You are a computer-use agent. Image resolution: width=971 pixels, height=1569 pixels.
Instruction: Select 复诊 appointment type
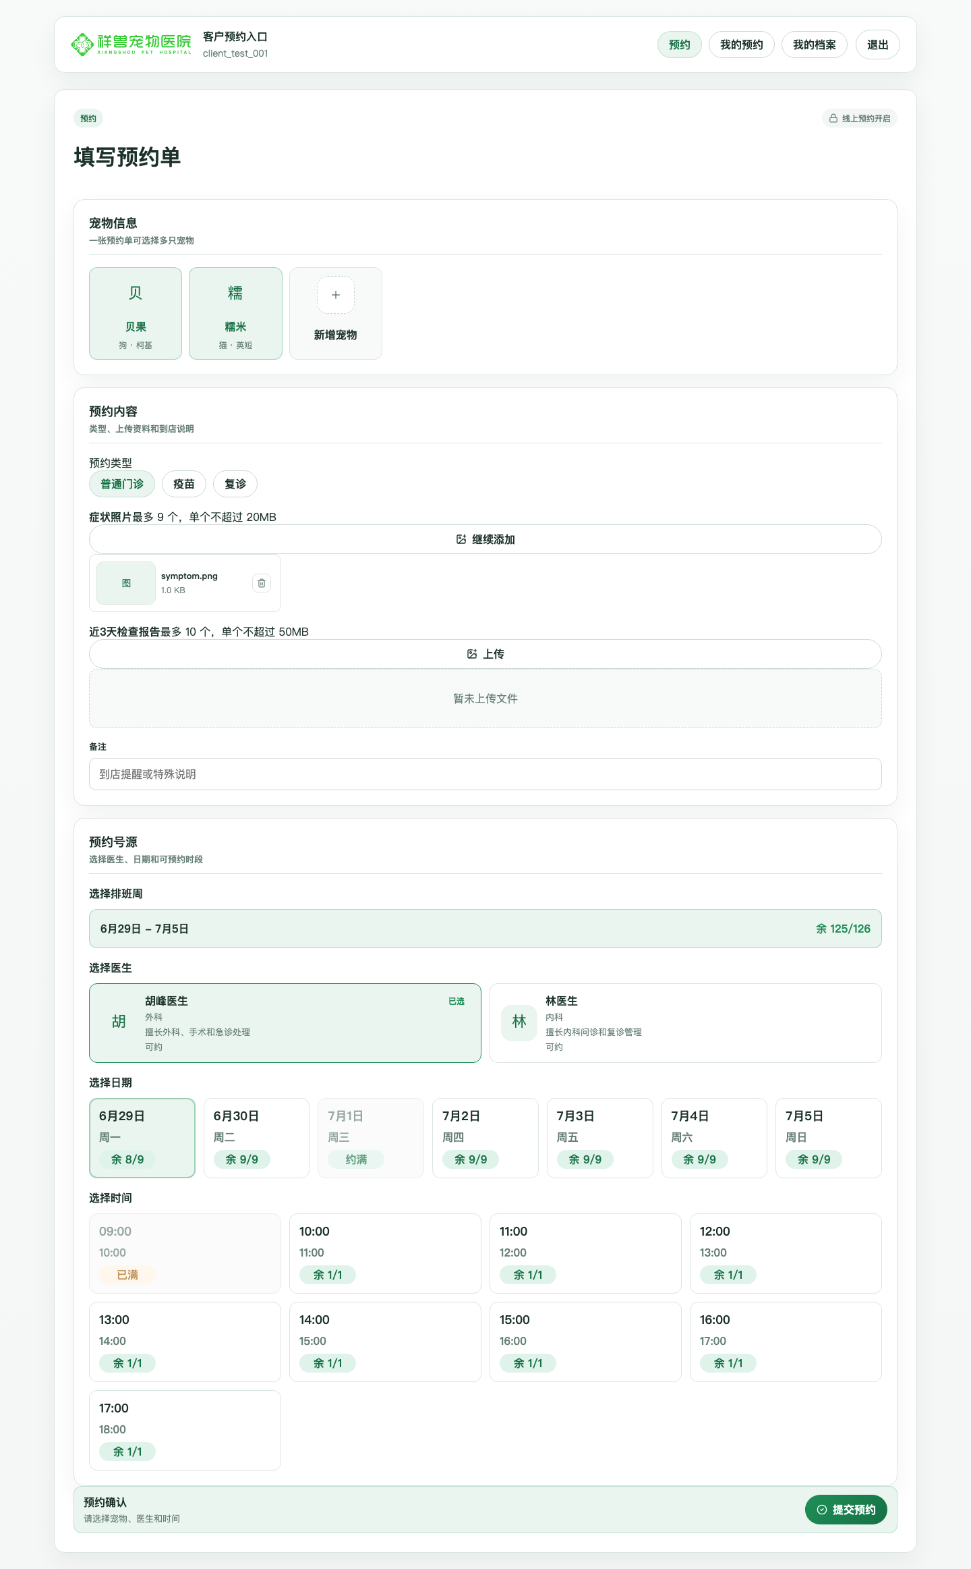tap(235, 484)
